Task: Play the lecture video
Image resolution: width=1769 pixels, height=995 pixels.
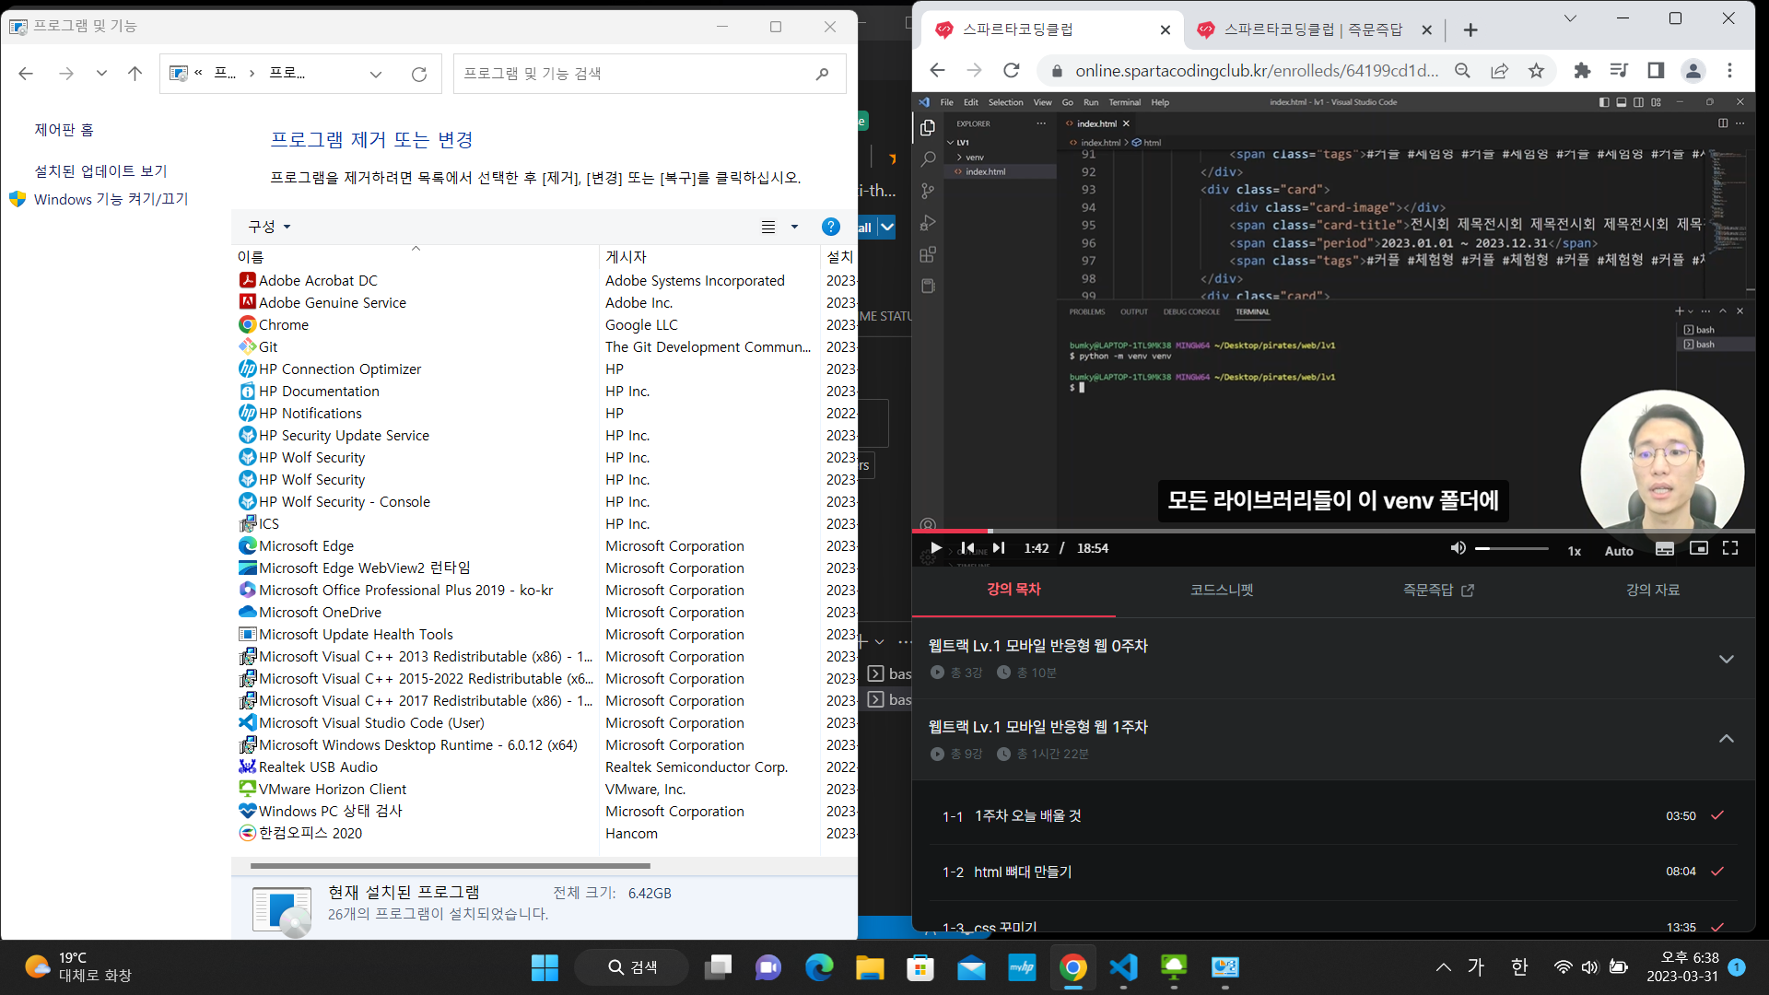Action: pyautogui.click(x=936, y=548)
